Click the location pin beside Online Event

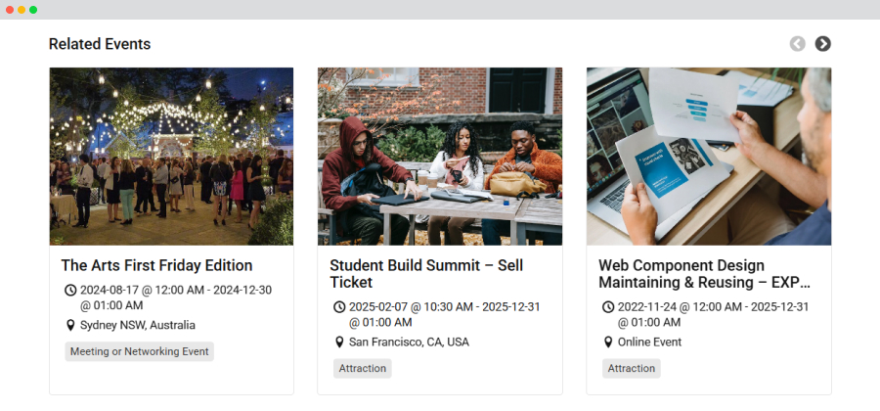coord(608,342)
